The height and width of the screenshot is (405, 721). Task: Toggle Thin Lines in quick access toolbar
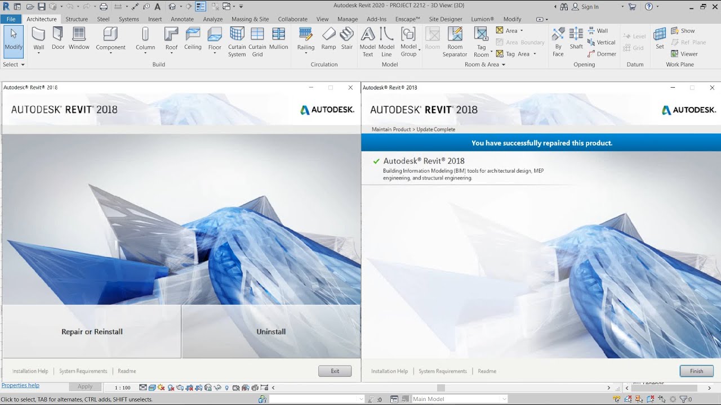201,7
